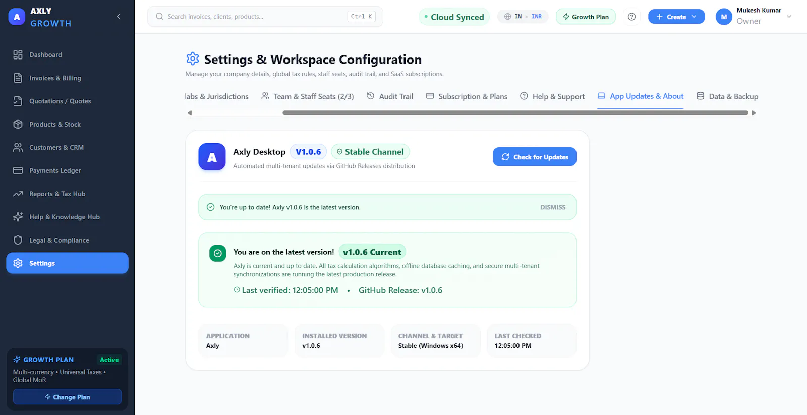The width and height of the screenshot is (807, 415).
Task: Go to Invoices & Billing
Action: 67,78
